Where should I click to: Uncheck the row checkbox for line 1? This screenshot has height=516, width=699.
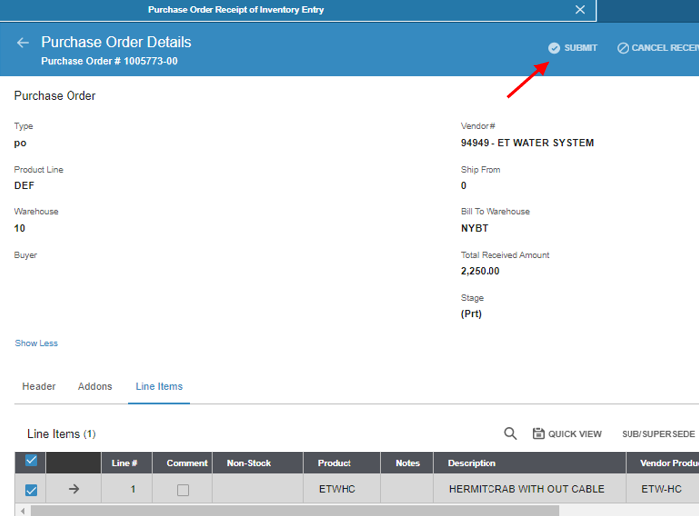click(x=31, y=490)
